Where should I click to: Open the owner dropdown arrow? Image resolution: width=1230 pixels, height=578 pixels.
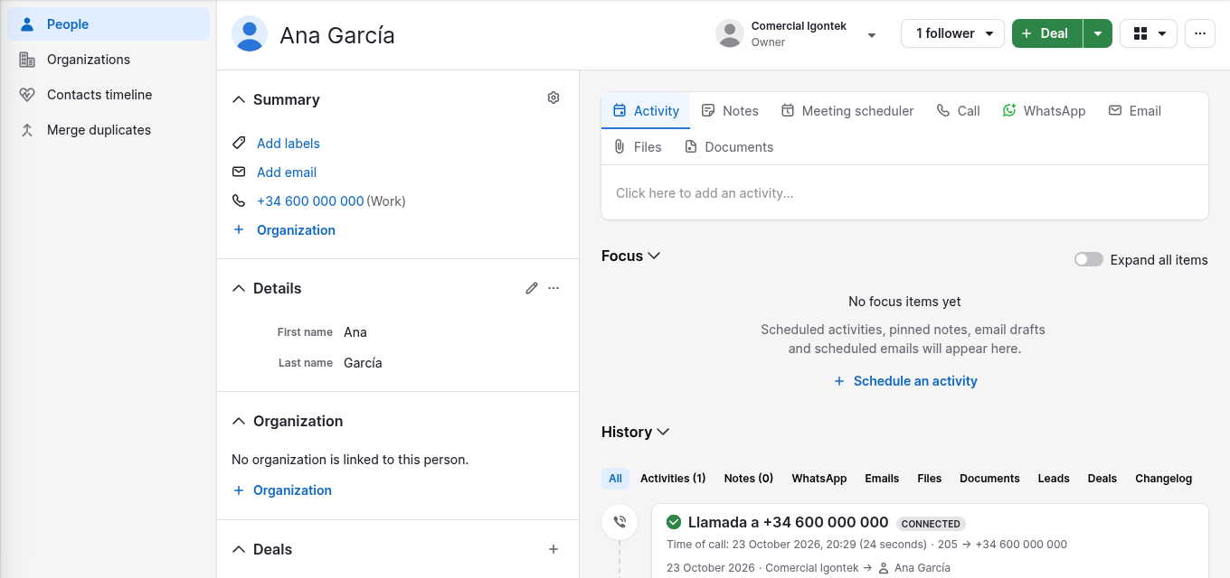click(872, 35)
